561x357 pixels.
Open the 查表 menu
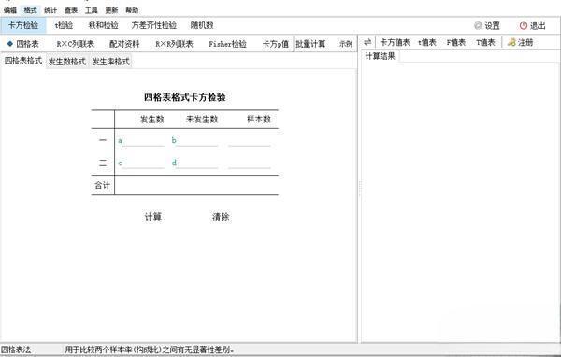[x=71, y=10]
